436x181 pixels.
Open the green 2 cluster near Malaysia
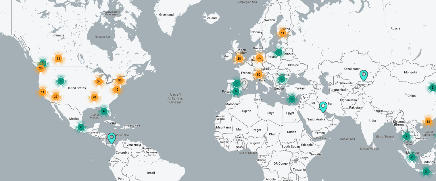pyautogui.click(x=412, y=157)
